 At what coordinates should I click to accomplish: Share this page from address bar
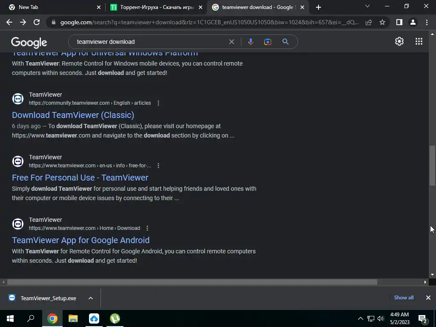369,22
